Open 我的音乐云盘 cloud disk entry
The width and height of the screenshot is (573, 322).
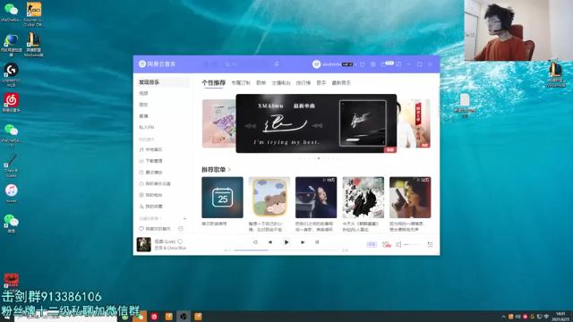155,183
